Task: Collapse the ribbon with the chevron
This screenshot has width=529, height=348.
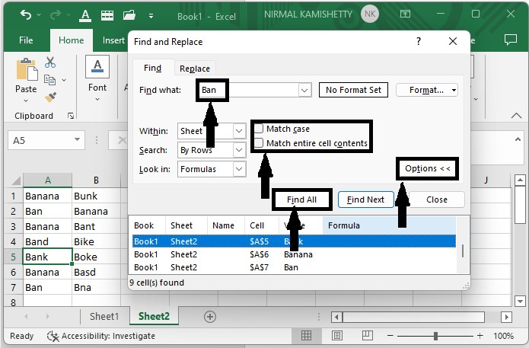Action: tap(516, 116)
